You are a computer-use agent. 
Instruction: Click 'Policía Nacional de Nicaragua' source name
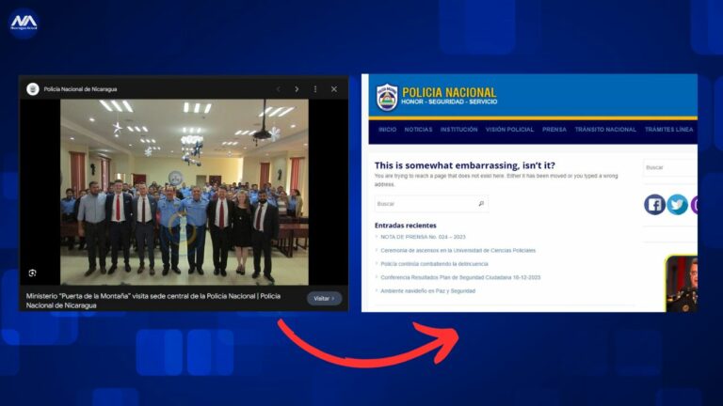point(80,89)
